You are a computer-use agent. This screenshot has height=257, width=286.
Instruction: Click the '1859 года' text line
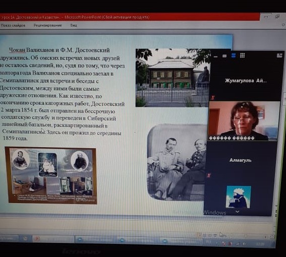[15, 139]
